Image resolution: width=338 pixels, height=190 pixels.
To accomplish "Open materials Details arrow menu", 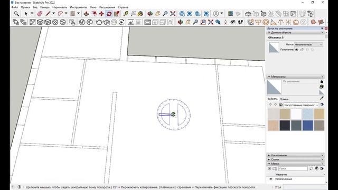I will click(322, 104).
